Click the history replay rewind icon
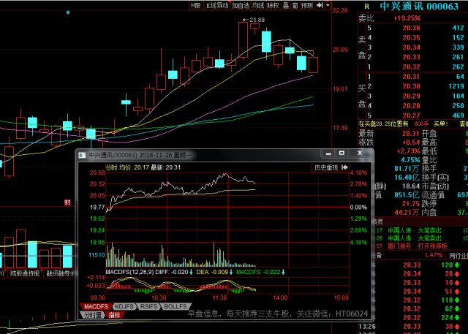 344,167
